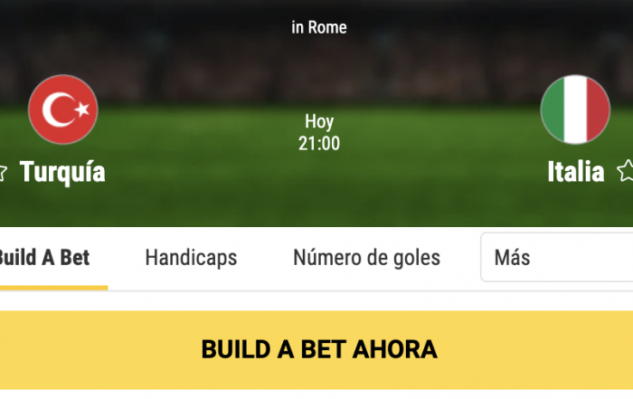Expand the Más dropdown

(x=557, y=257)
